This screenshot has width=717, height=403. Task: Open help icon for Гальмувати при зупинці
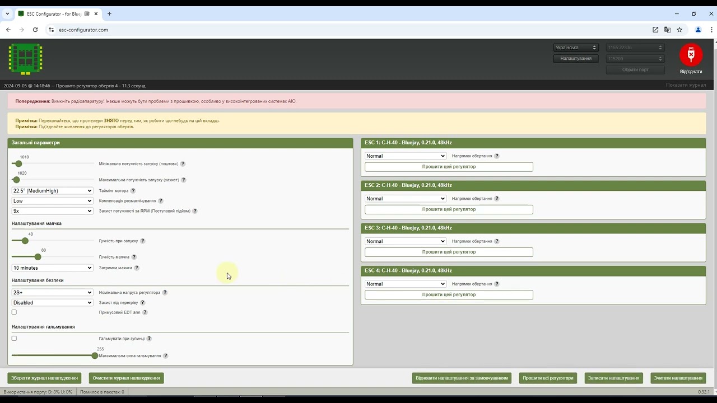coord(149,339)
